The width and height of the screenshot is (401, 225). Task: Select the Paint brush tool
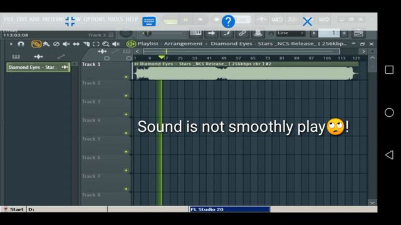46,44
